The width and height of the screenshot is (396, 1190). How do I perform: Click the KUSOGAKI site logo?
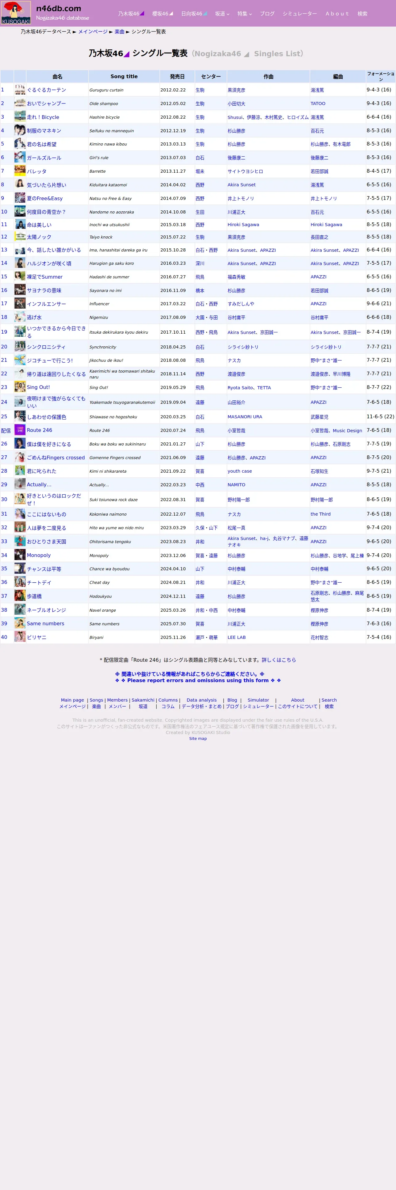[x=16, y=13]
